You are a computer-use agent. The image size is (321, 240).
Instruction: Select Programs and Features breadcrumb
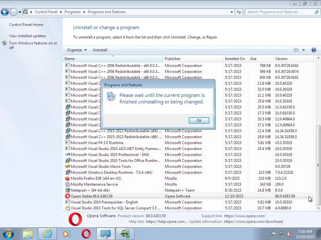tap(107, 12)
